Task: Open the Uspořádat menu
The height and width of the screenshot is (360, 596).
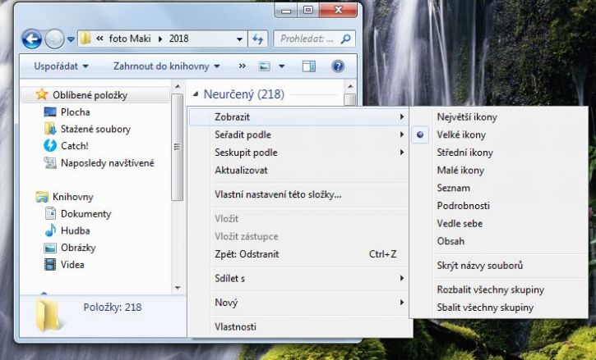Action: [61, 66]
